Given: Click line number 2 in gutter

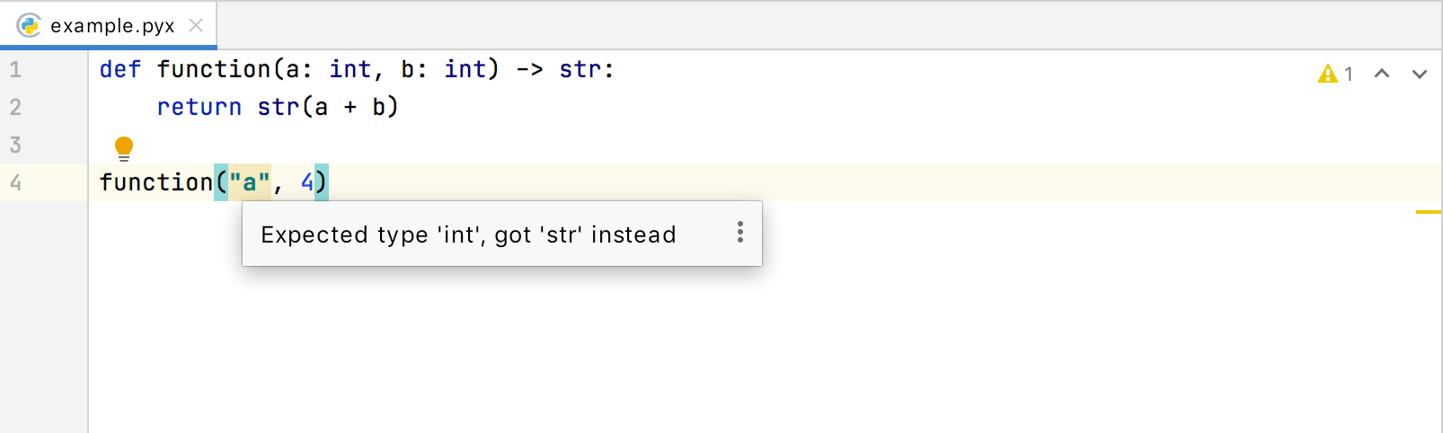Looking at the screenshot, I should coord(15,107).
